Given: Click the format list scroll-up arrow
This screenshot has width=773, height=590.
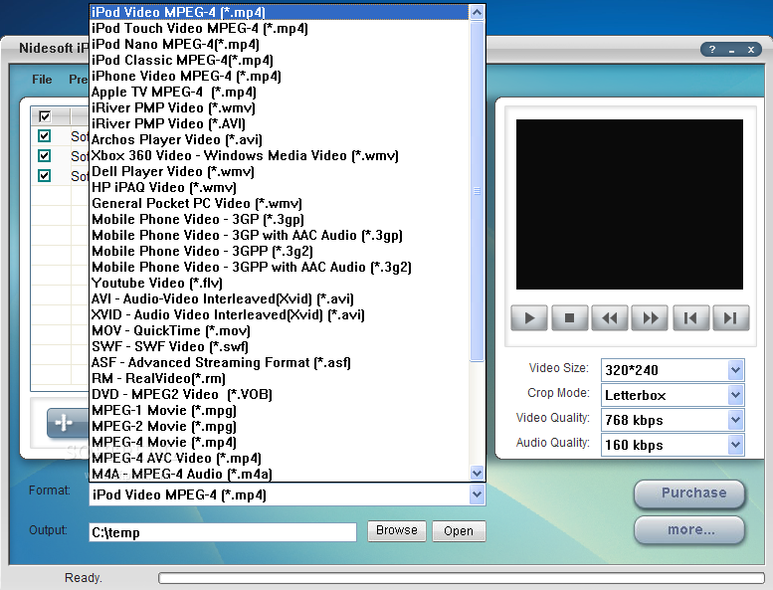Looking at the screenshot, I should (477, 12).
